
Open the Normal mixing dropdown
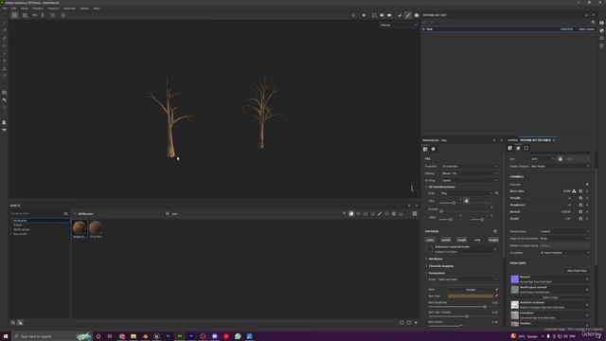(x=564, y=231)
